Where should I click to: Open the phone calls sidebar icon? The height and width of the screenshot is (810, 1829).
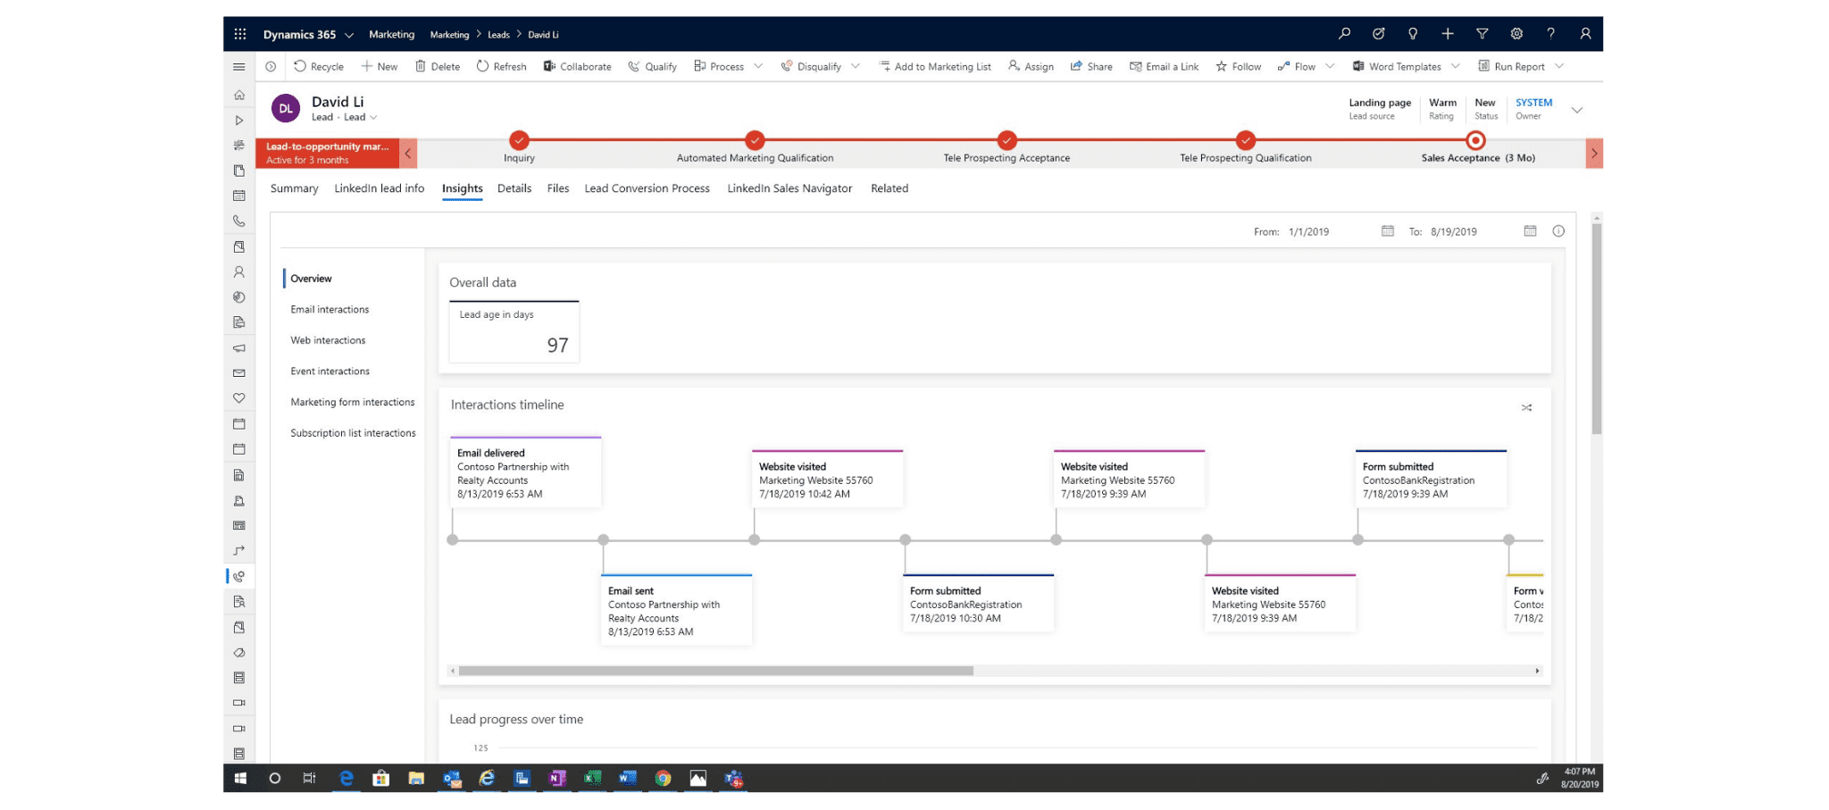coord(239,221)
